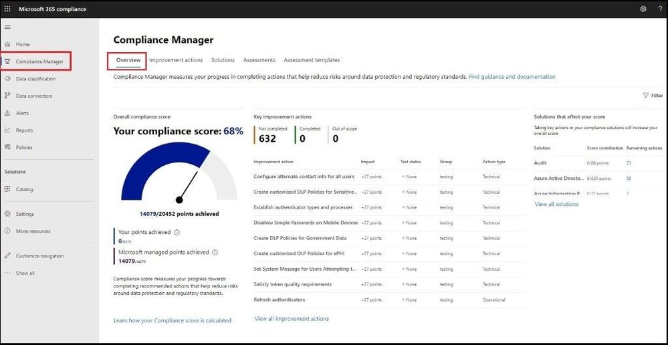
Task: Click View all improvement actions link
Action: tap(292, 319)
